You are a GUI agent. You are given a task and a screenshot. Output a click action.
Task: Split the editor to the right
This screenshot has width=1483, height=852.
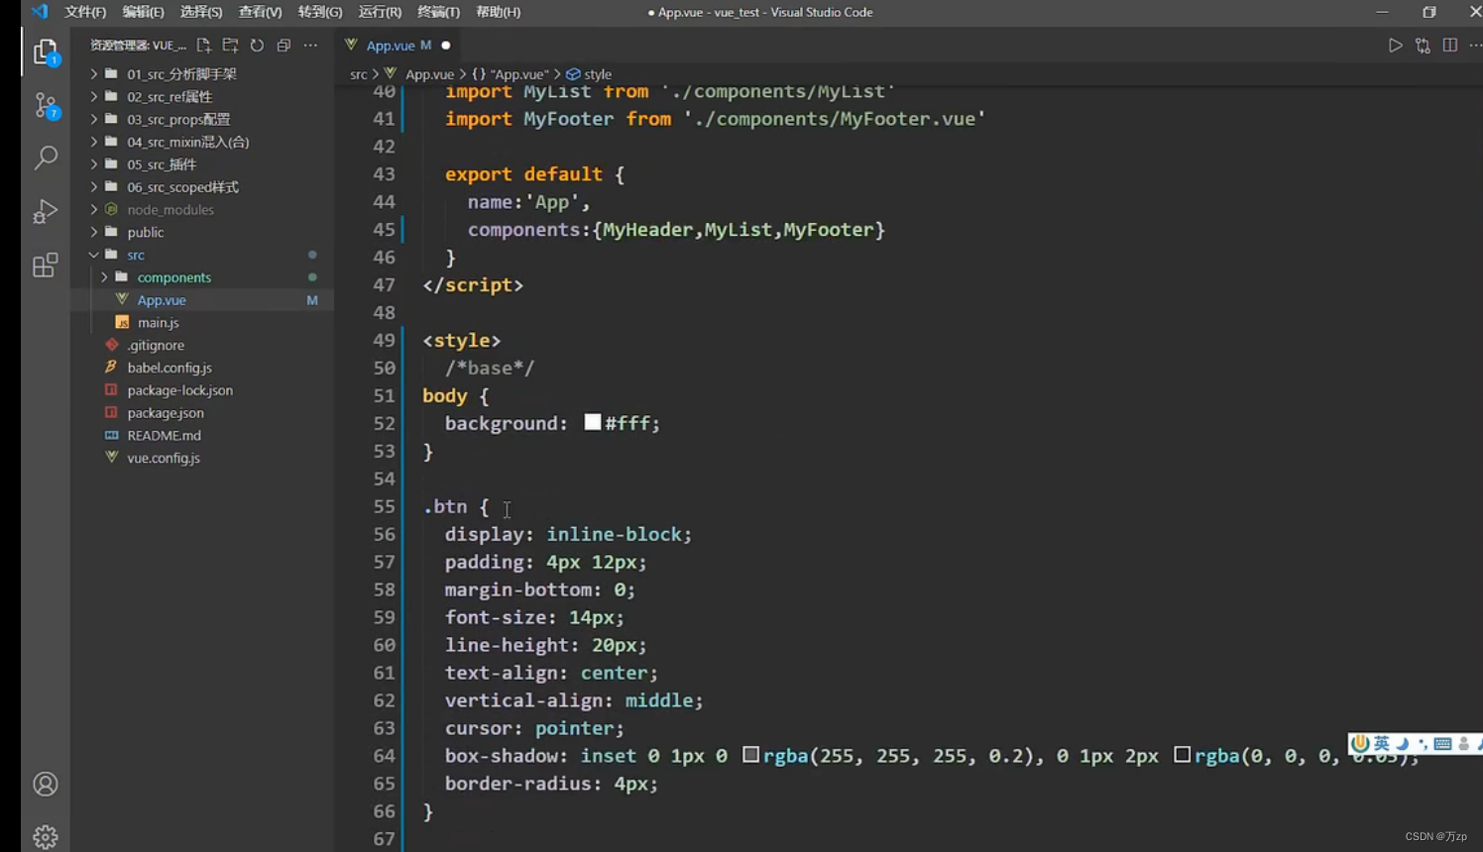pos(1450,46)
